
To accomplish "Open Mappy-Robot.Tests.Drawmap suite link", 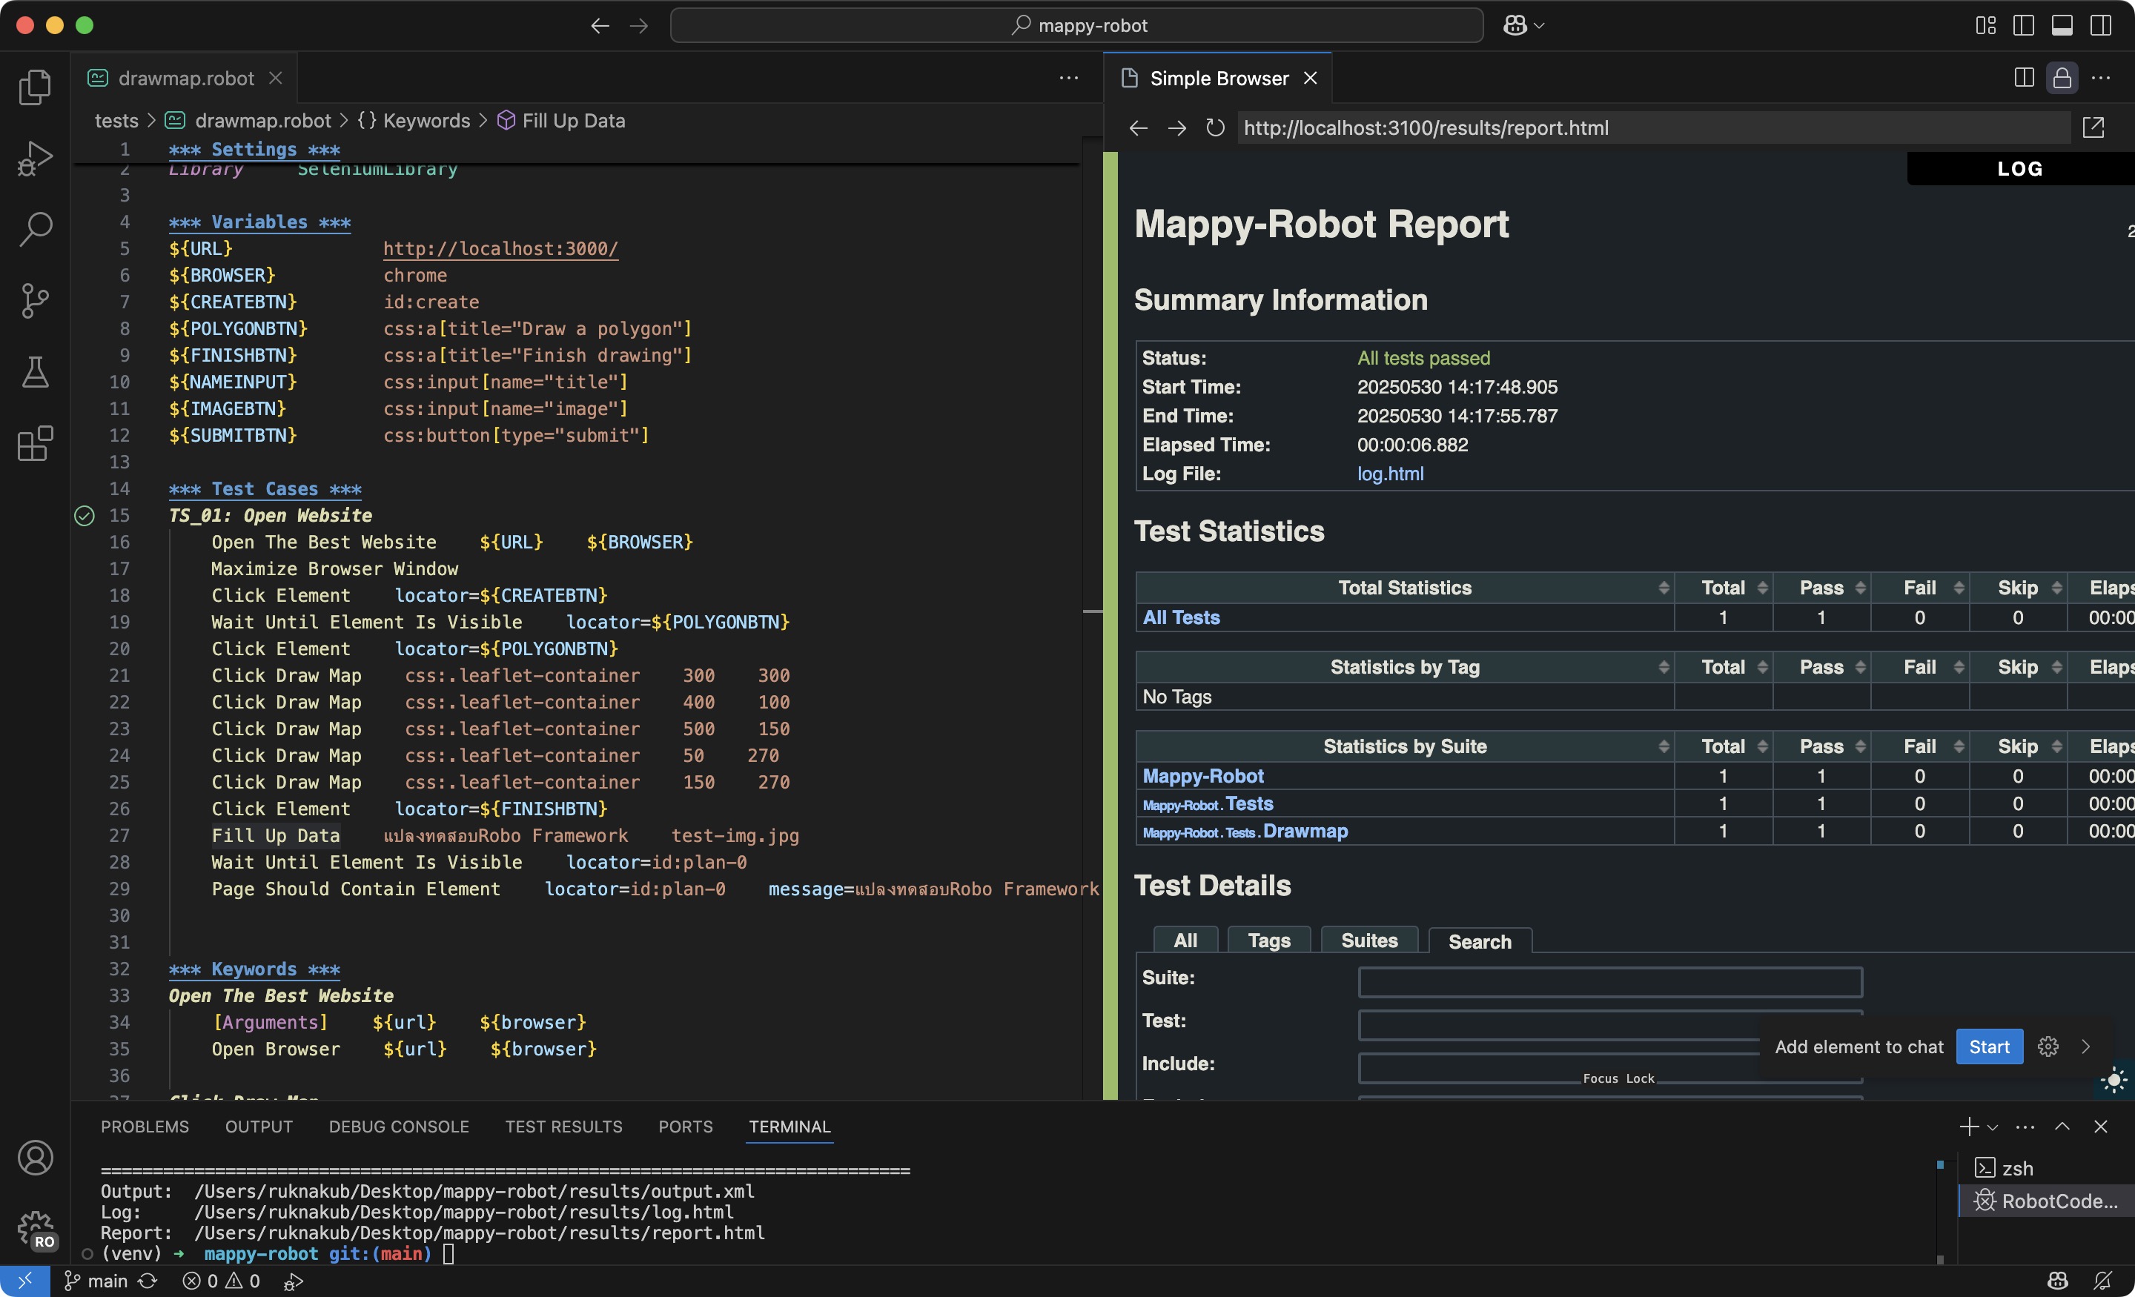I will coord(1245,832).
